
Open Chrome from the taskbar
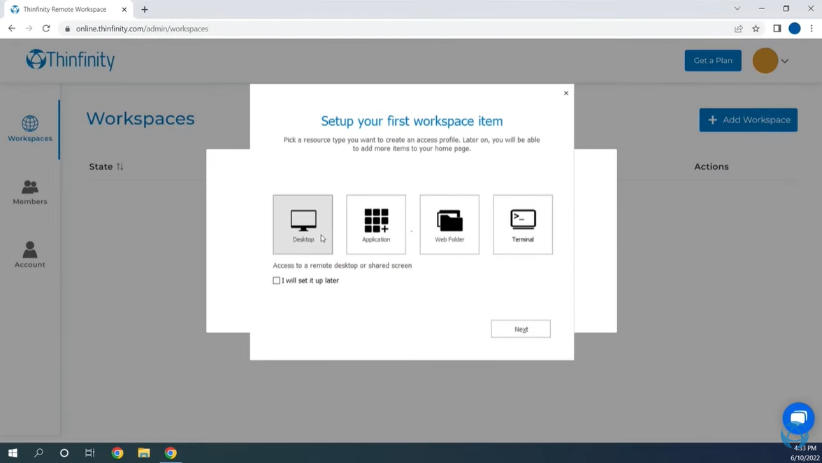[x=117, y=453]
